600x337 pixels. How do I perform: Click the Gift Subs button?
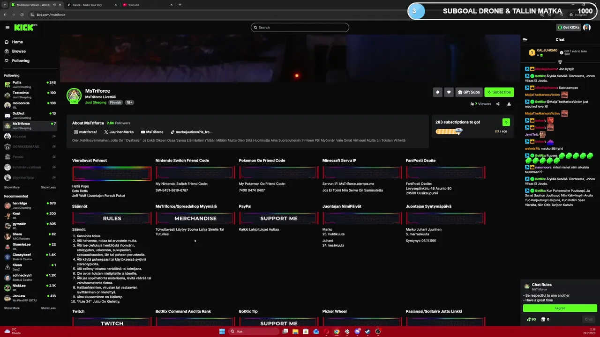click(469, 92)
